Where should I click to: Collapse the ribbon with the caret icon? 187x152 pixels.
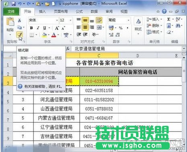(x=158, y=12)
